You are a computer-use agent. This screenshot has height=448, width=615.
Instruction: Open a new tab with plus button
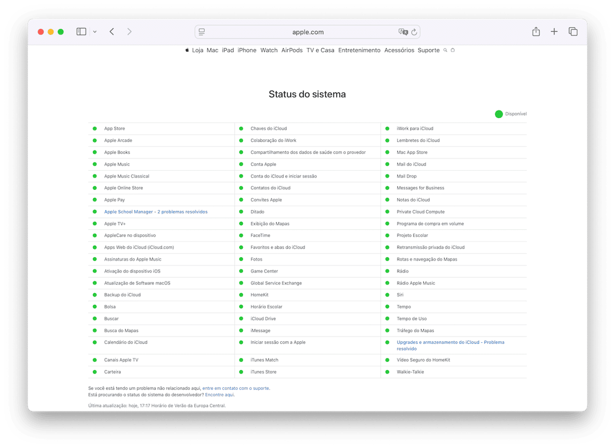coord(554,32)
